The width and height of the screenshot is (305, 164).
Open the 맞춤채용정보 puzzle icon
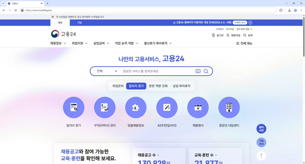[x=136, y=108]
